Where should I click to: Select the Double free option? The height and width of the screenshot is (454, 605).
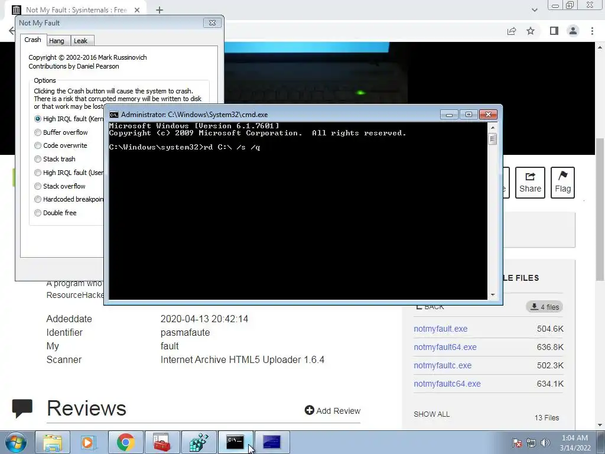56,213
